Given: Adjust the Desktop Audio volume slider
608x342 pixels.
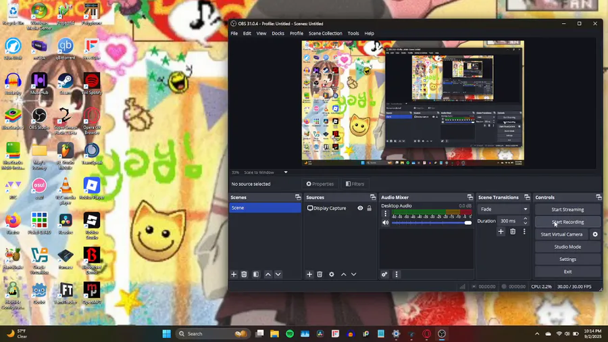Looking at the screenshot, I should (x=432, y=223).
